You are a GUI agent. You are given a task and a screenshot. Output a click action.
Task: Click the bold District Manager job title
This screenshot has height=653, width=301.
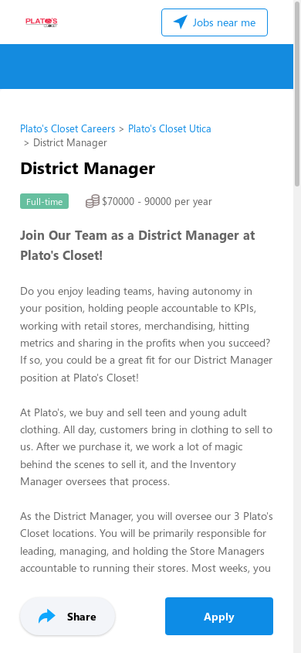click(x=88, y=169)
